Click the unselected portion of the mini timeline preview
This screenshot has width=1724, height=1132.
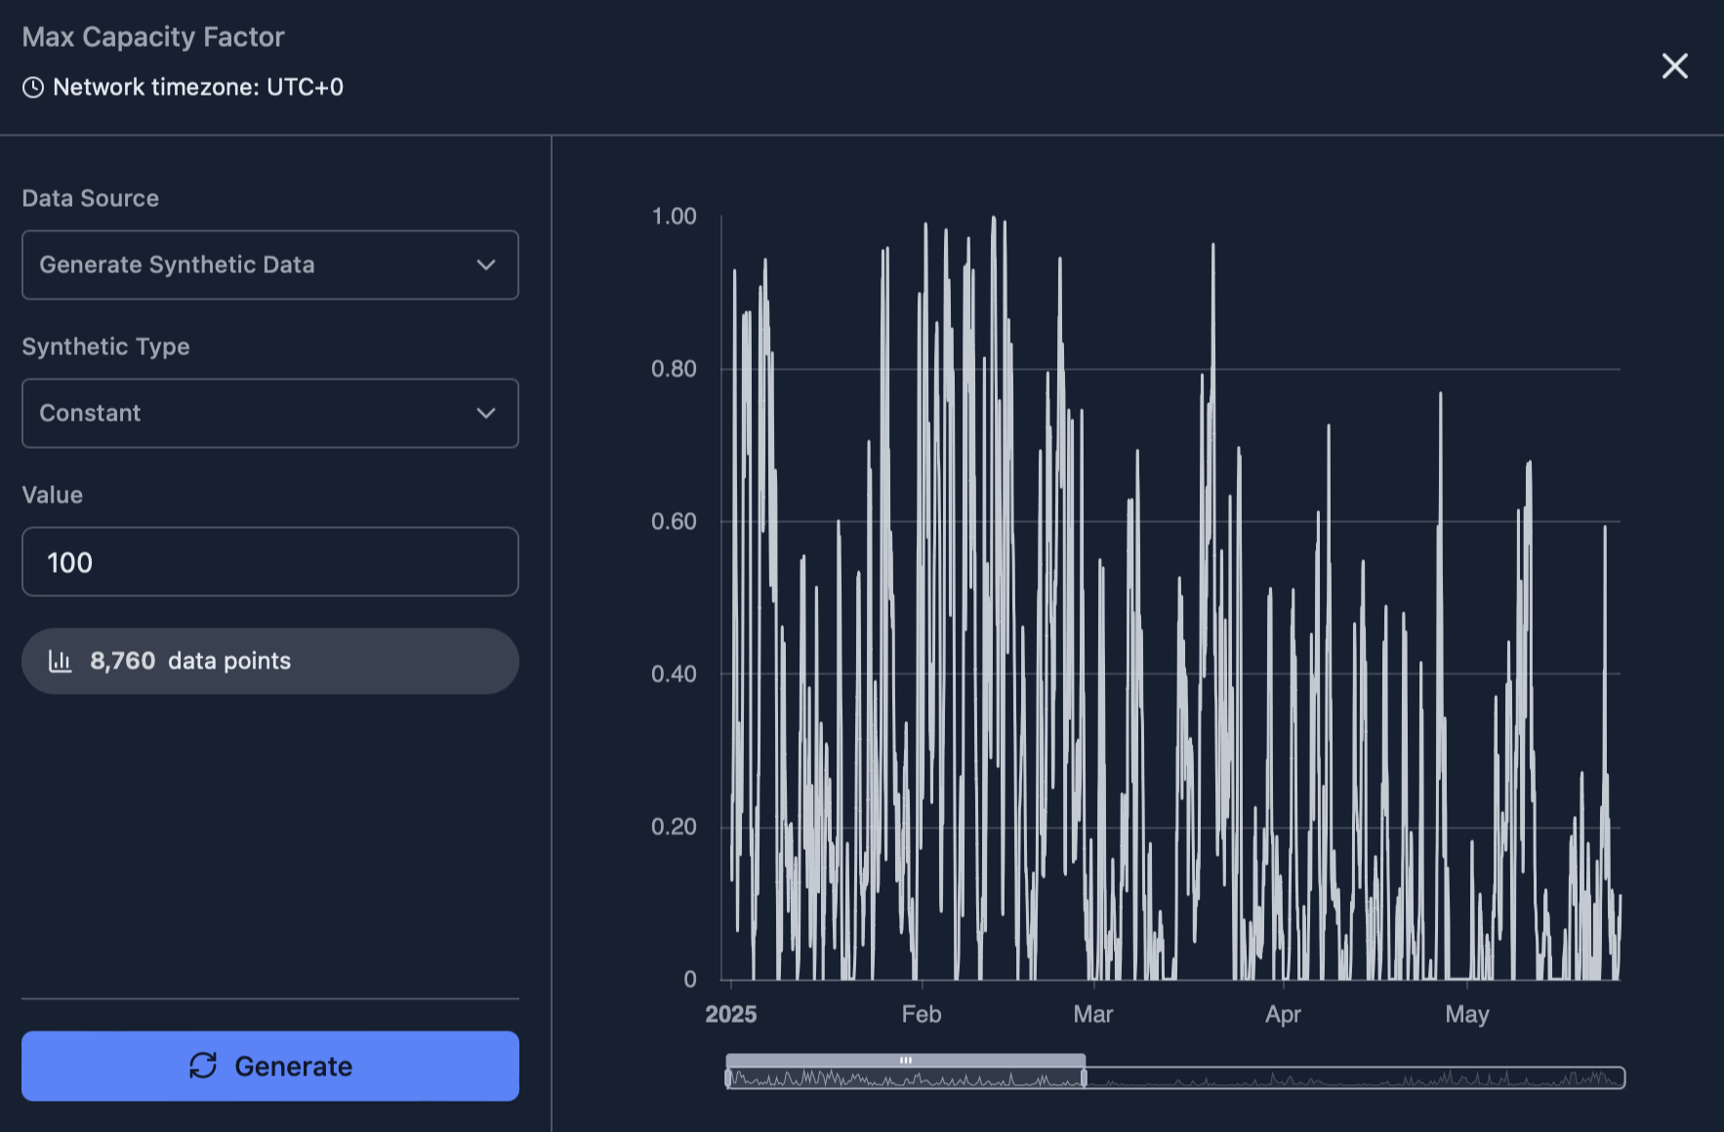pos(1269,1078)
